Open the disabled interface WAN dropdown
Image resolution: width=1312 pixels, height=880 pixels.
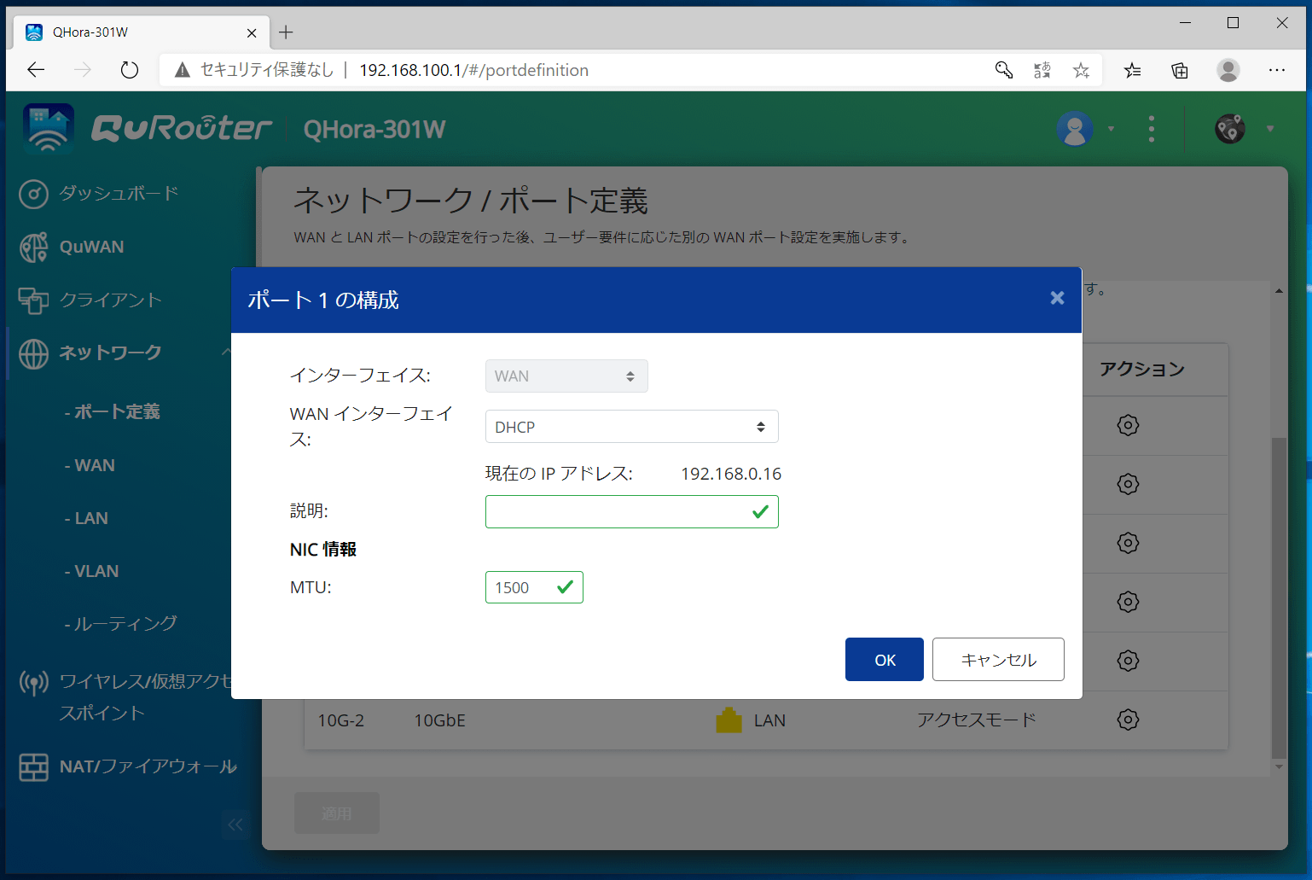click(566, 376)
